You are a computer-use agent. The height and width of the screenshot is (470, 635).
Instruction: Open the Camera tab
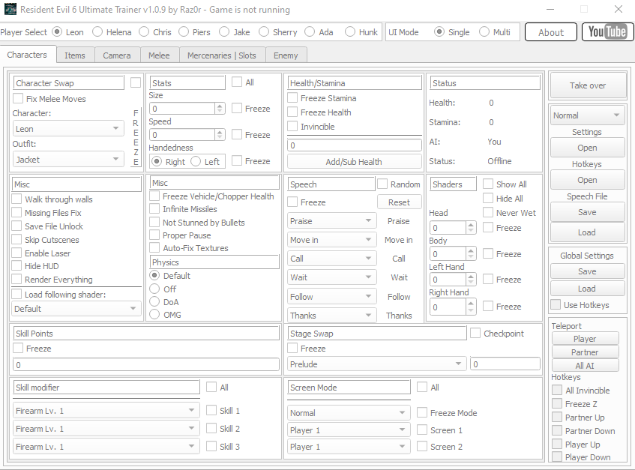(x=117, y=55)
